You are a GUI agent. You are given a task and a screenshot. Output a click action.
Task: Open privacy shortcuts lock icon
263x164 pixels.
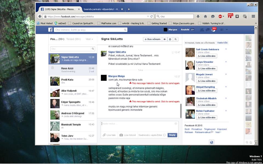222,30
